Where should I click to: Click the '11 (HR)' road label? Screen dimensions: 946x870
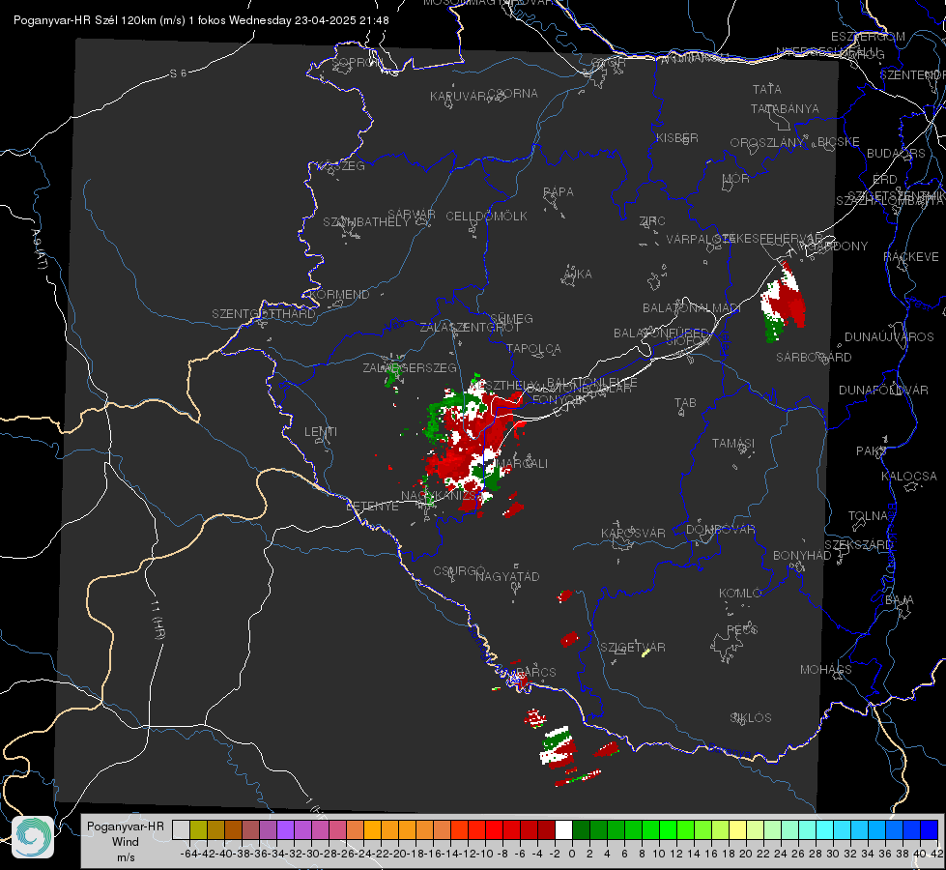point(158,619)
